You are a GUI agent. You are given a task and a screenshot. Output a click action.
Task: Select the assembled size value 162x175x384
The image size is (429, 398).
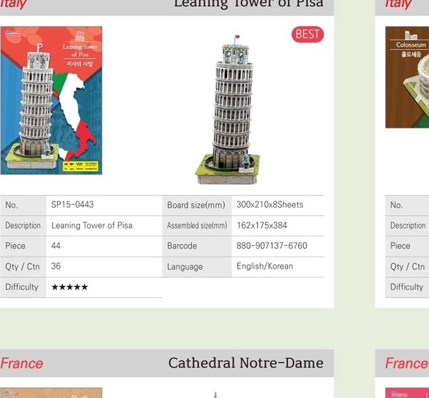point(262,225)
